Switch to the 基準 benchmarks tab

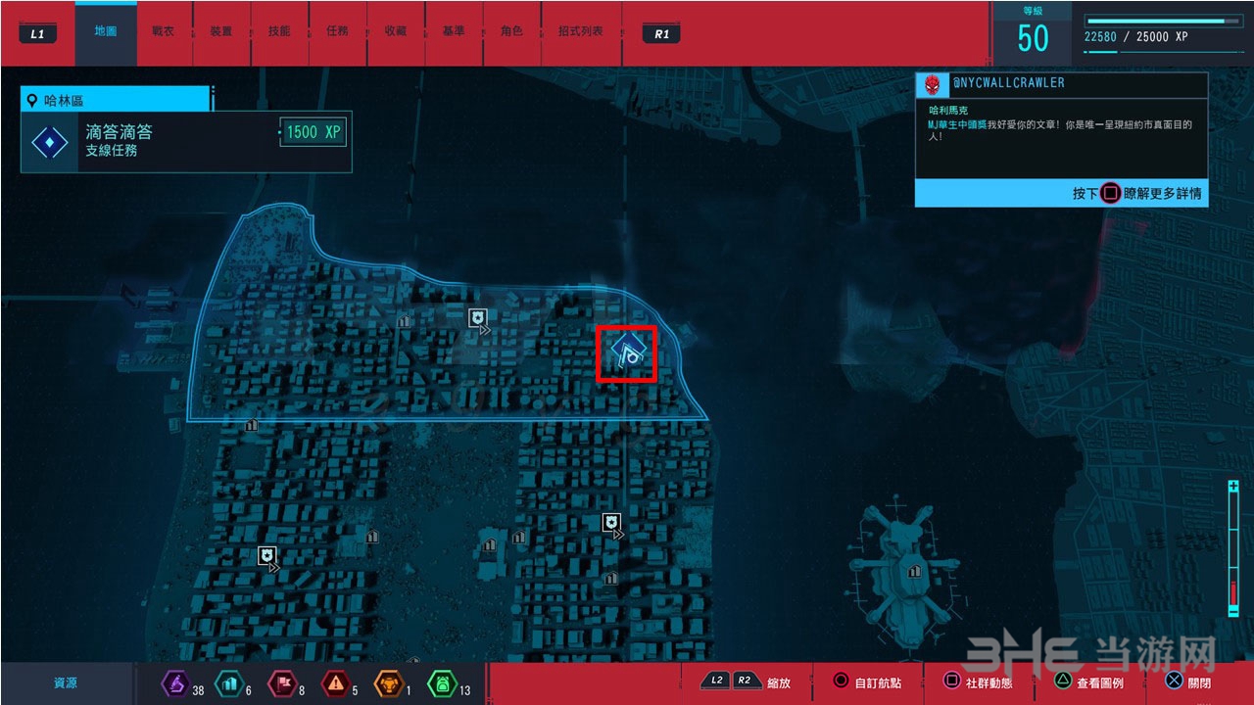454,32
